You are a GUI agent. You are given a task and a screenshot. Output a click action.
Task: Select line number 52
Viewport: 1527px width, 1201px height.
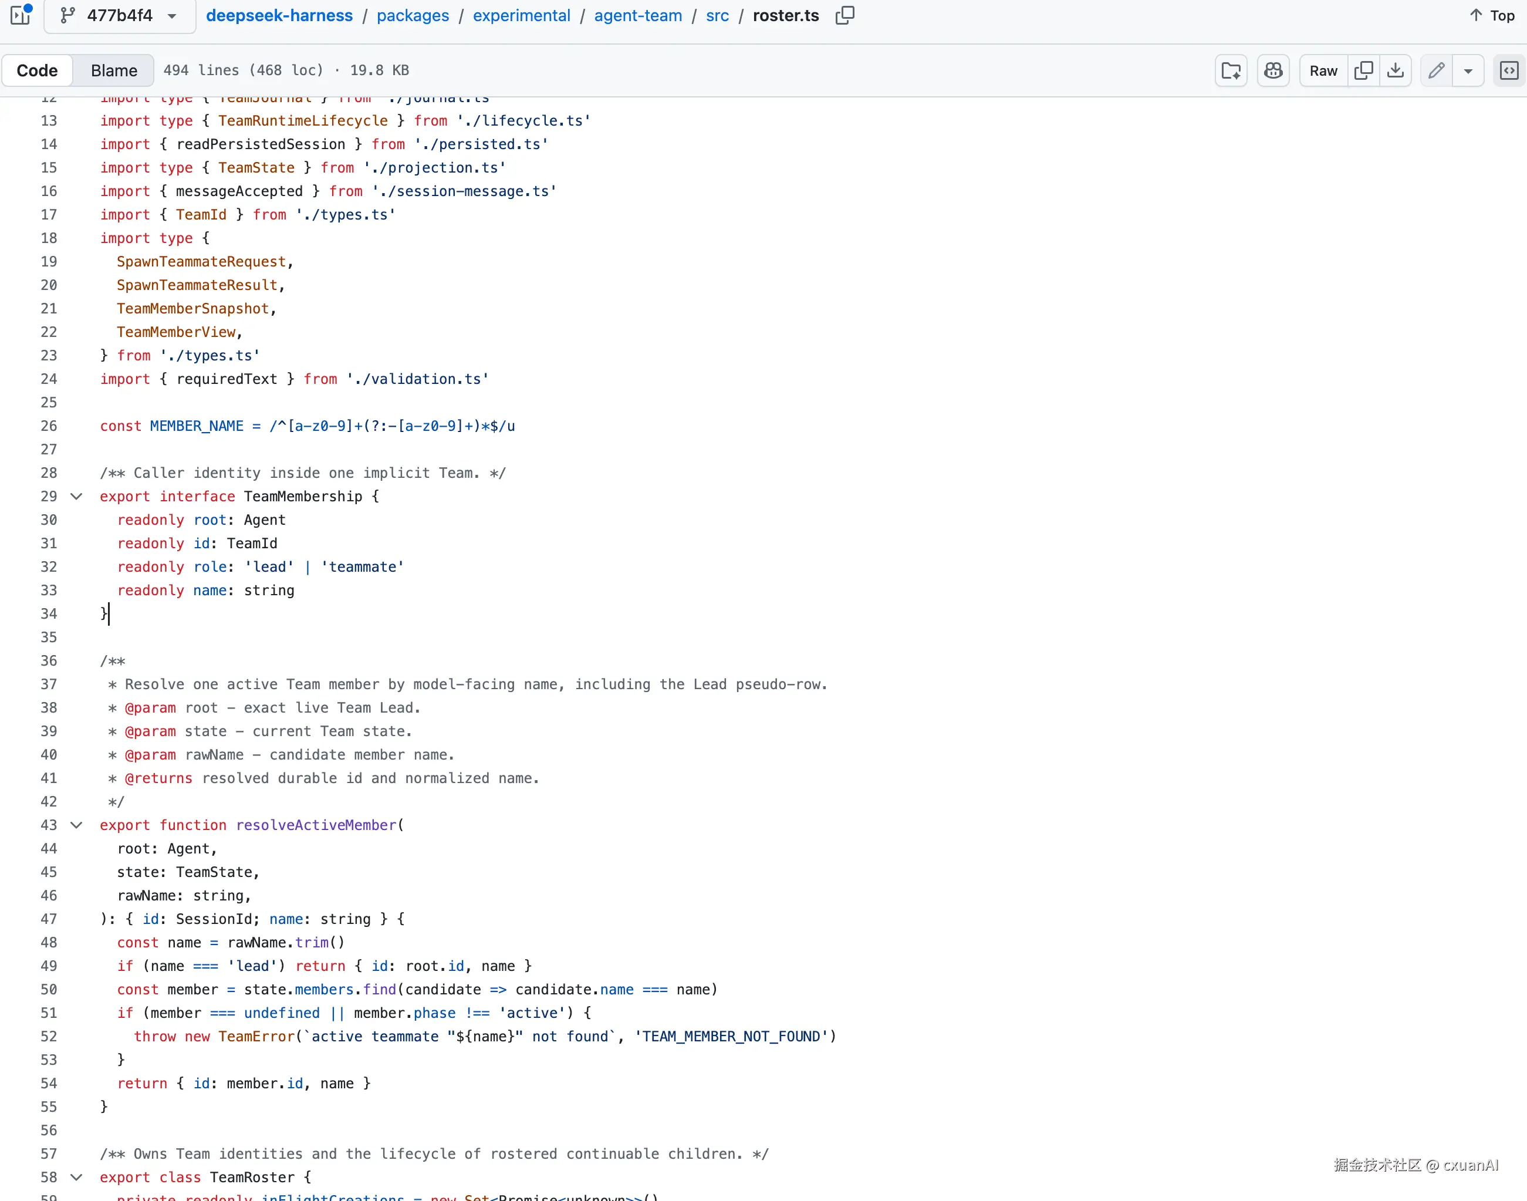[49, 1037]
